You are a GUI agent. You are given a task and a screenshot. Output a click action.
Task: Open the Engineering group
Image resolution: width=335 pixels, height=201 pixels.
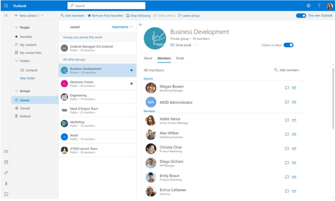(97, 97)
